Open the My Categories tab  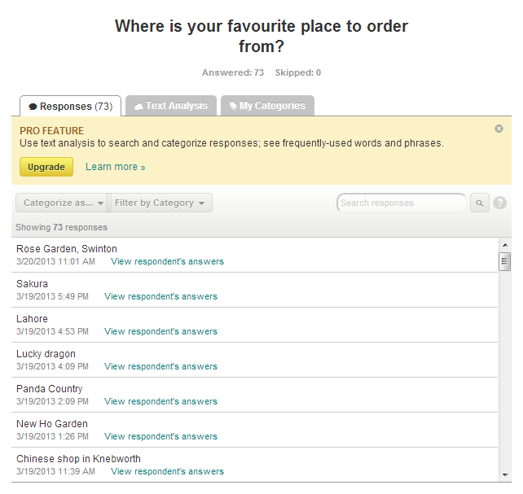[x=267, y=106]
